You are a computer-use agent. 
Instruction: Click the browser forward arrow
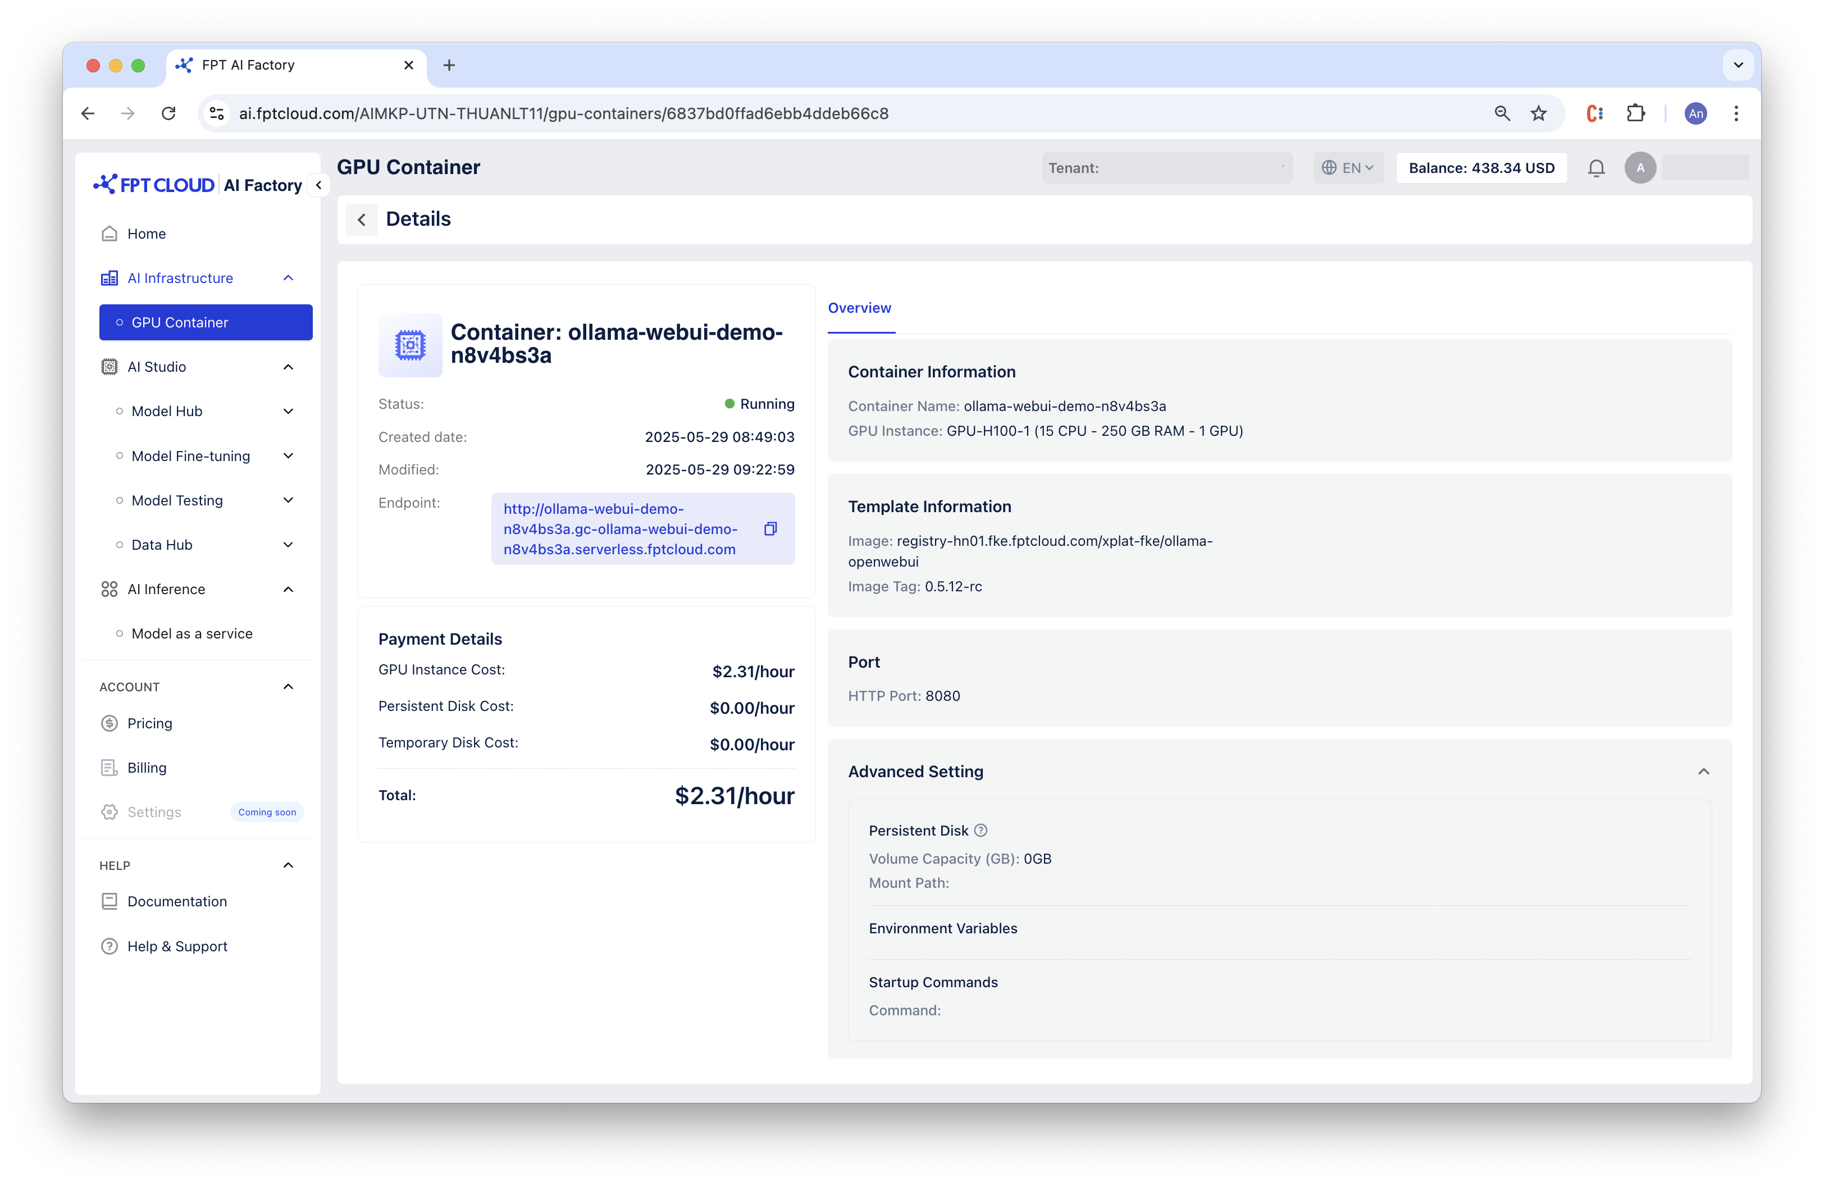tap(128, 113)
